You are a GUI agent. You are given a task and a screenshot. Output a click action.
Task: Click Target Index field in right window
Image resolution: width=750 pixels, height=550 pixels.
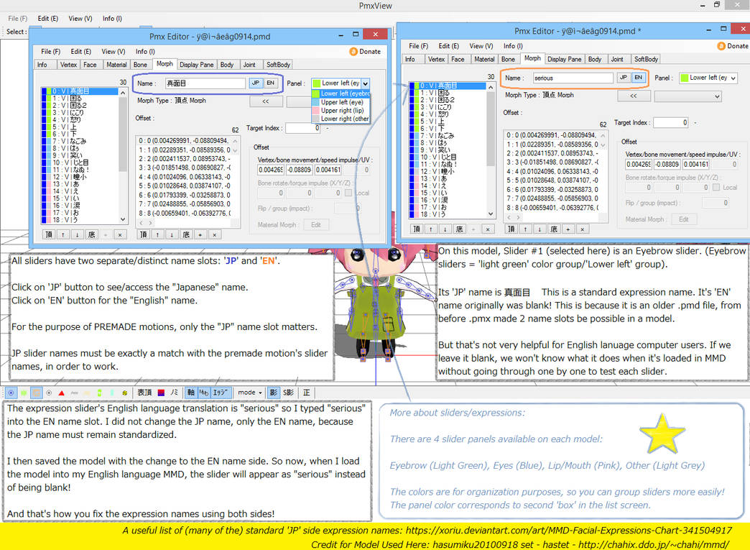670,122
